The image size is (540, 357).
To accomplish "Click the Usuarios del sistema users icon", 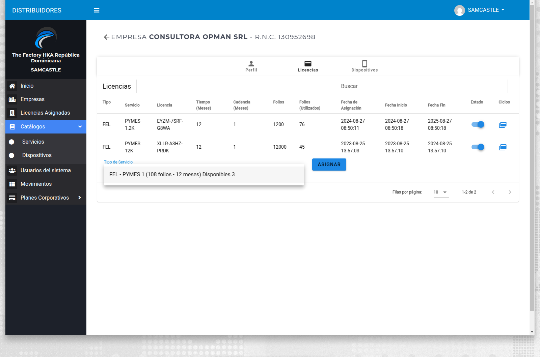I will 12,171.
